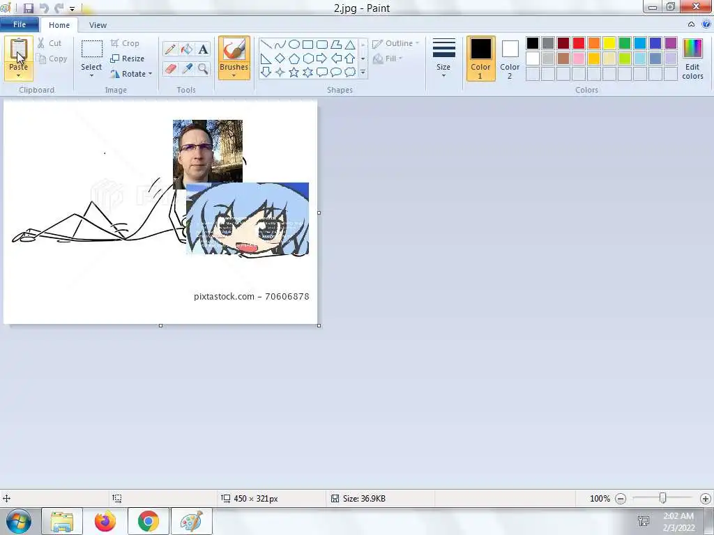Image resolution: width=714 pixels, height=535 pixels.
Task: Open Chrome from the taskbar
Action: pos(149,521)
